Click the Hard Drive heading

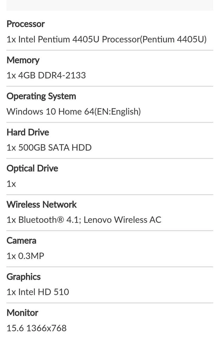click(x=28, y=132)
